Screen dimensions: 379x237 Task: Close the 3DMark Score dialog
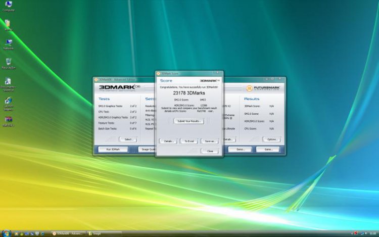tap(210, 151)
